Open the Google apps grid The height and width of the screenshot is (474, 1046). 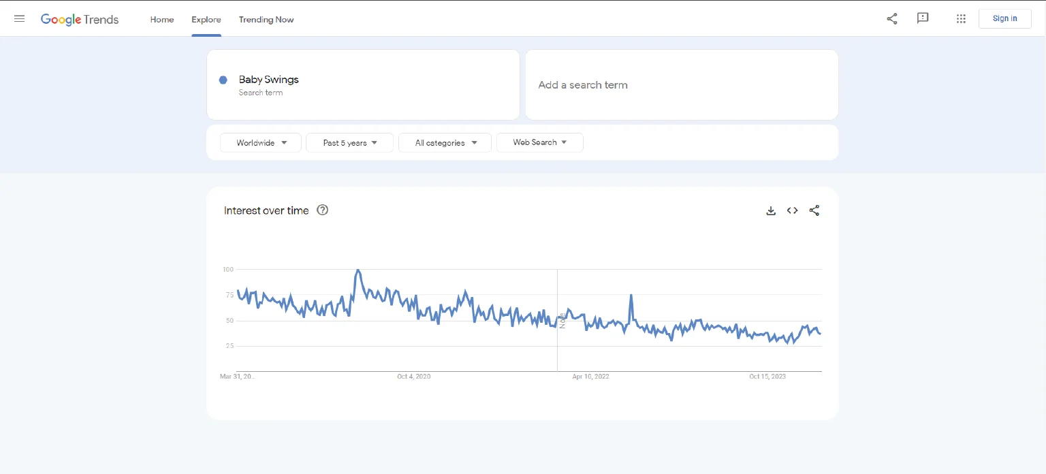click(961, 18)
